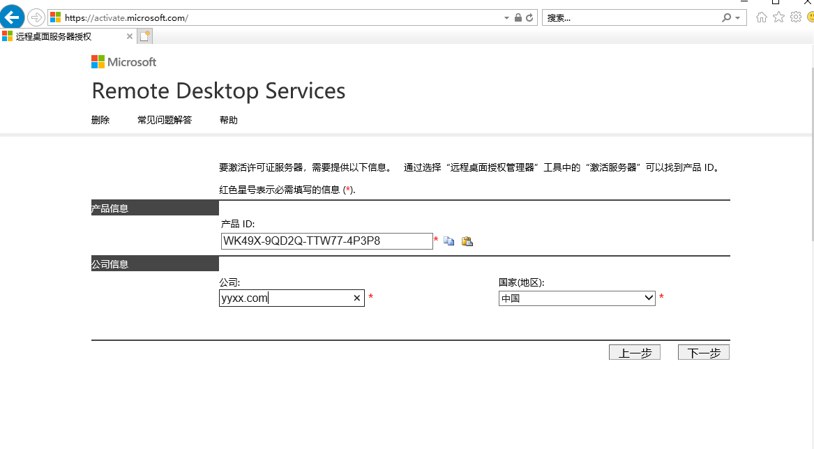The width and height of the screenshot is (814, 449).
Task: Open the 常见问题解答 menu link
Action: point(165,120)
